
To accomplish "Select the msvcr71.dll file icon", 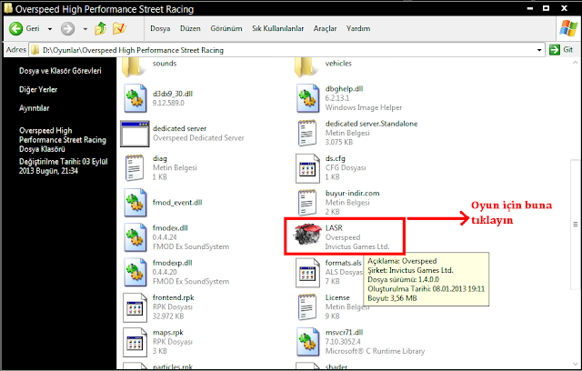I will pyautogui.click(x=307, y=342).
